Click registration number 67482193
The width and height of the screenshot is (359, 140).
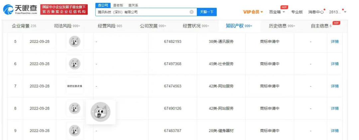173,41
